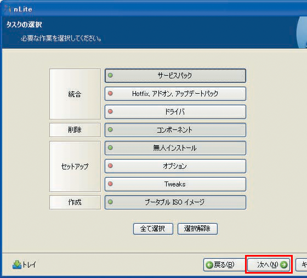This screenshot has width=307, height=278.
Task: Go back with 戻る(B) button
Action: point(224,265)
